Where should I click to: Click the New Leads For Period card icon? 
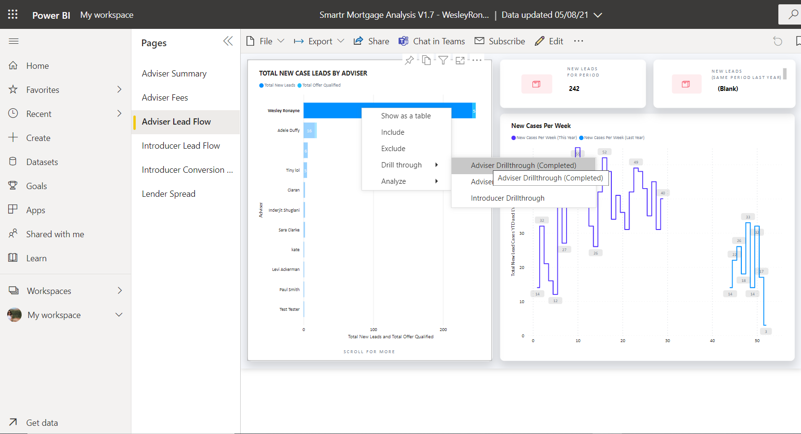[x=536, y=84]
